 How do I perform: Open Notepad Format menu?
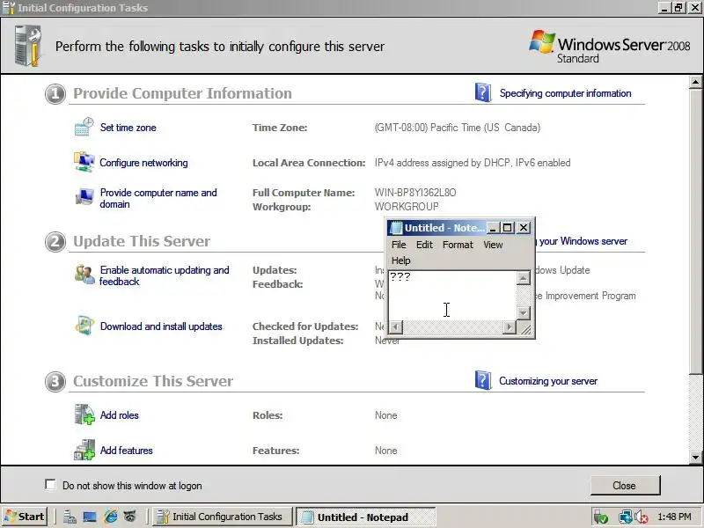click(x=458, y=245)
